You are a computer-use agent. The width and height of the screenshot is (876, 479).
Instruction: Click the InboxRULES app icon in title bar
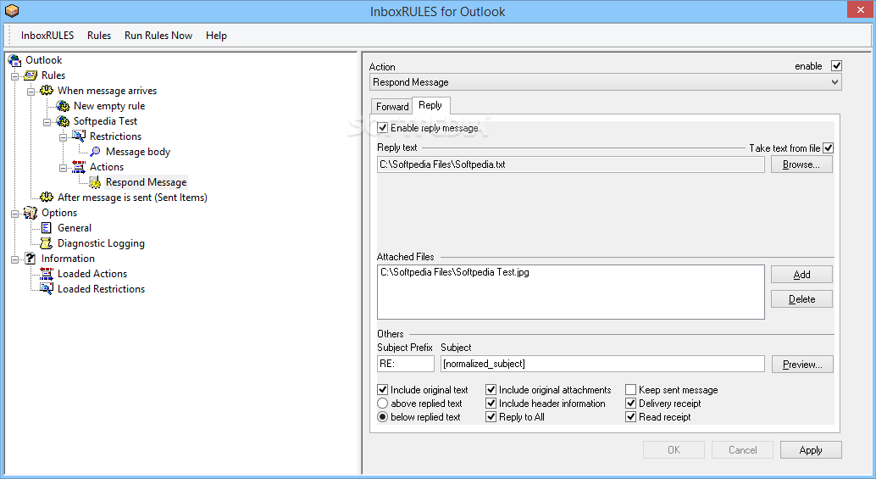pyautogui.click(x=11, y=11)
